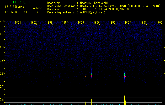Click the date stamp 02.05.13 16:50
Image resolution: width=165 pixels, height=105 pixels.
(16, 12)
